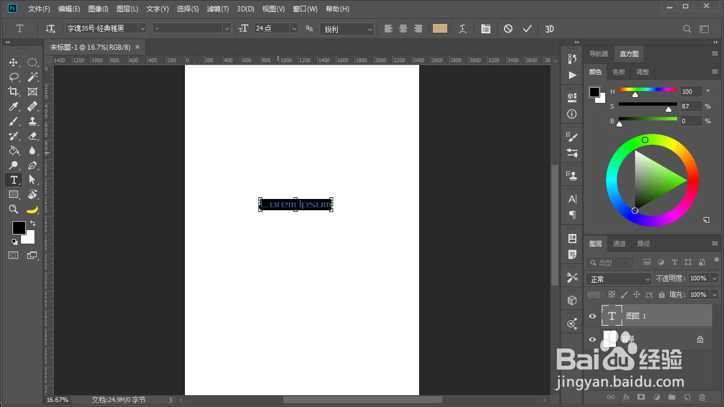
Task: Toggle text orientation in options bar
Action: 50,28
